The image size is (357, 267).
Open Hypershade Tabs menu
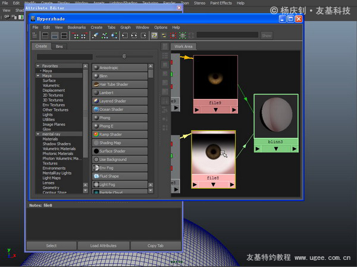[x=111, y=27]
